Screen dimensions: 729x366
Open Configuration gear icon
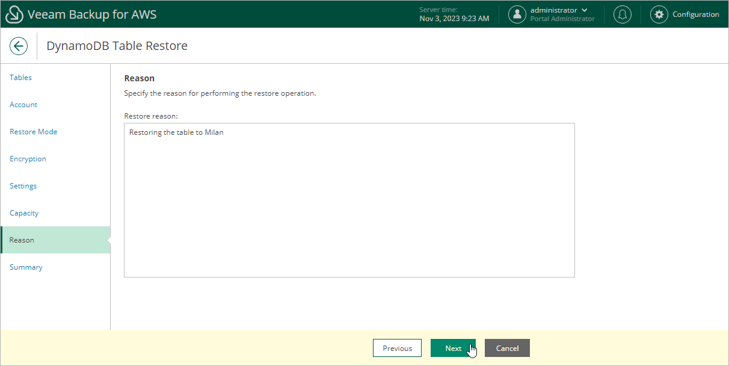[x=659, y=14]
